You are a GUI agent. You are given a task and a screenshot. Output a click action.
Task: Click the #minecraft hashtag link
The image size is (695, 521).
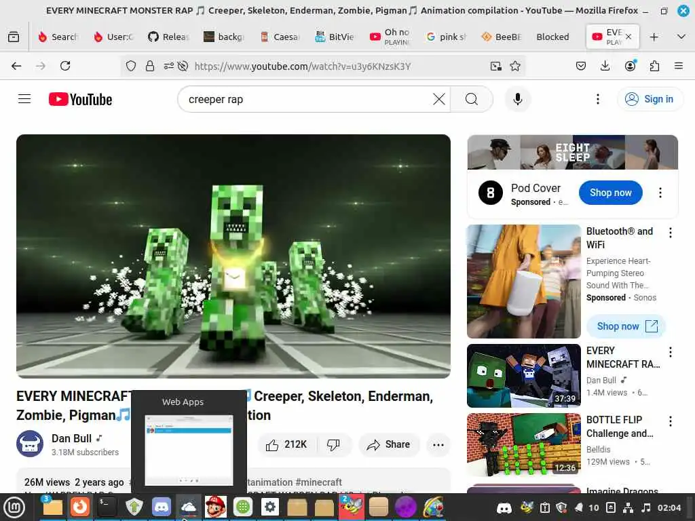(x=318, y=482)
